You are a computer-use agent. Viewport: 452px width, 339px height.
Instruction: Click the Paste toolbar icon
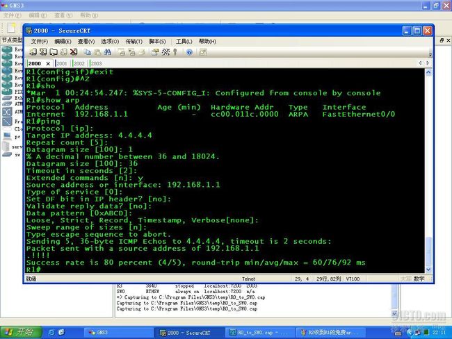(x=97, y=52)
